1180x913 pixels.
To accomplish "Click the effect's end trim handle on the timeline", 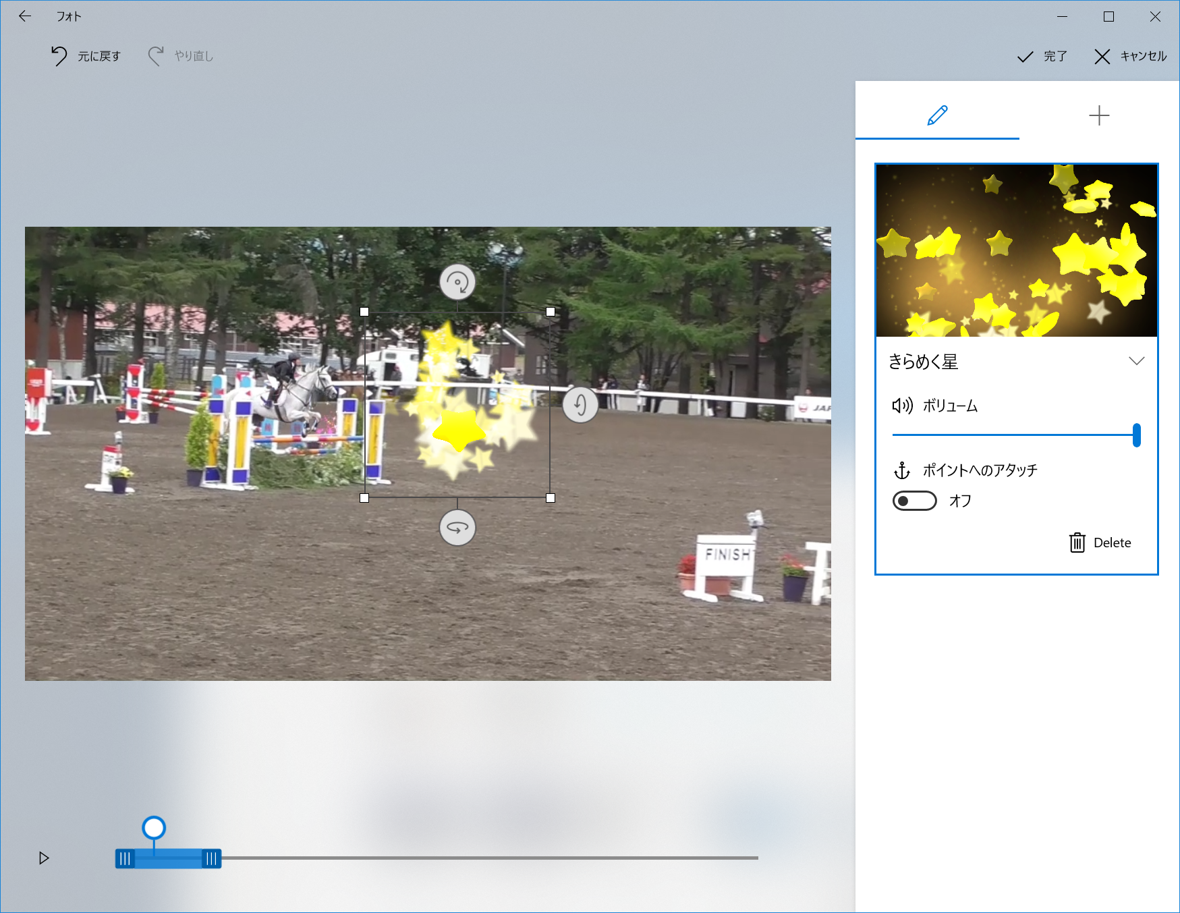I will 211,858.
